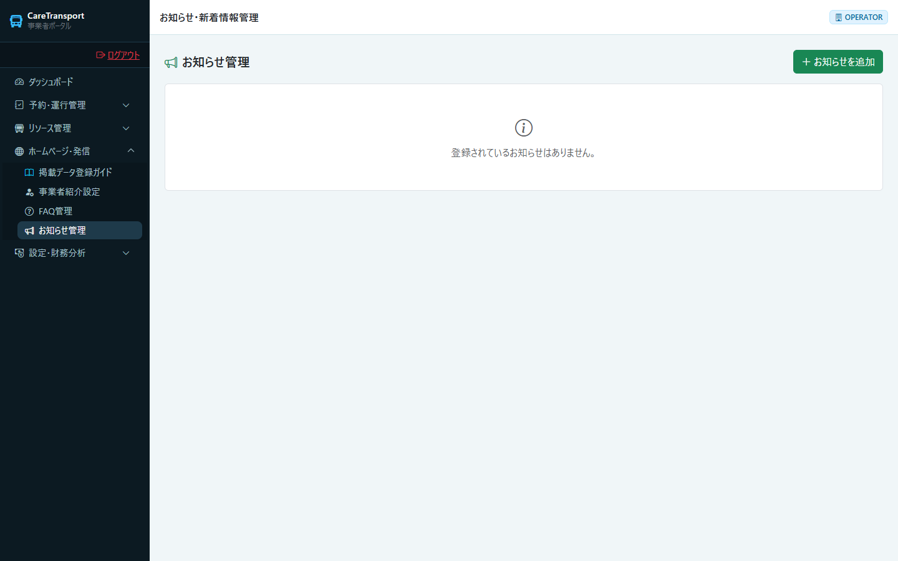Viewport: 898px width, 561px height.
Task: Select お知らせ管理 in the sidebar
Action: 80,230
